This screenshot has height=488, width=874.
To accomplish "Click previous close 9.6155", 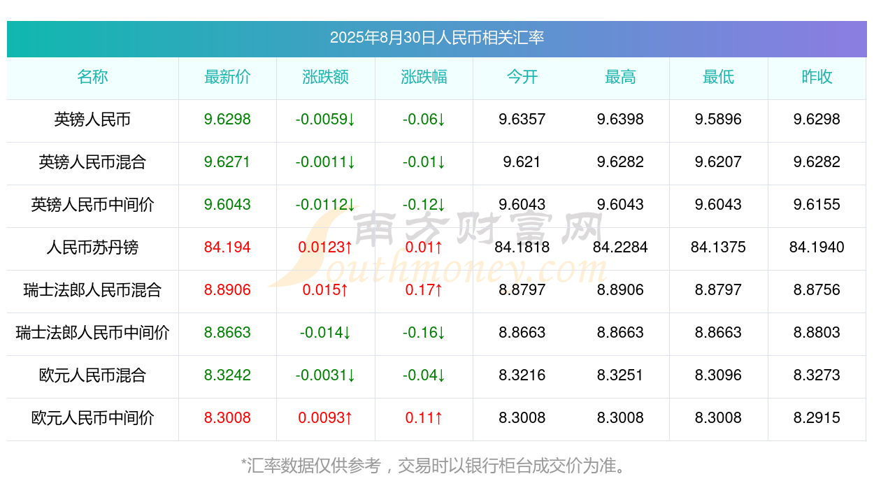I will [x=817, y=205].
